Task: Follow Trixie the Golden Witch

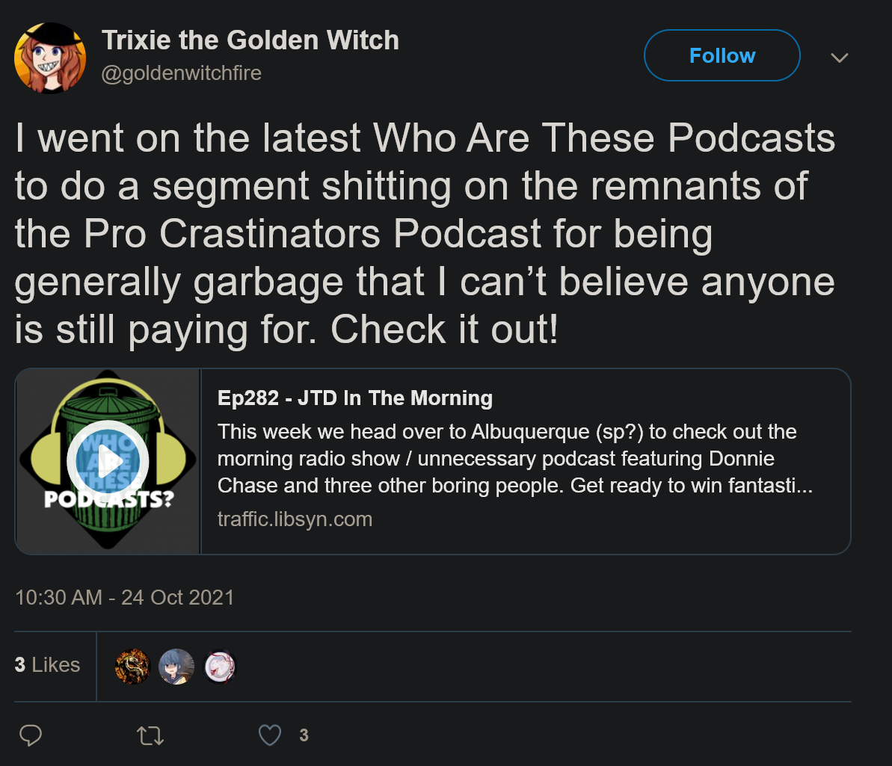Action: coord(722,55)
